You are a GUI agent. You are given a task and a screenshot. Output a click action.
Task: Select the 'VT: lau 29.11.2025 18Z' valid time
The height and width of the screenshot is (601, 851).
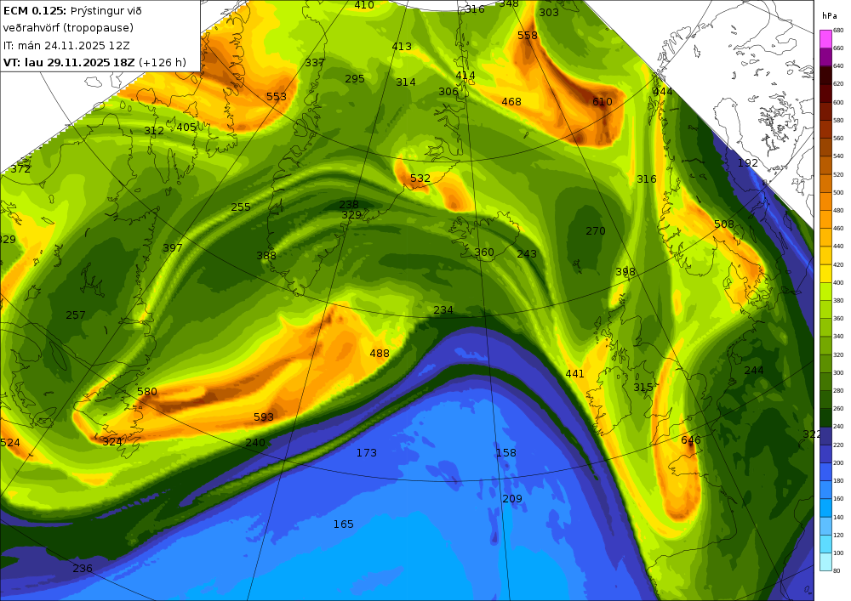click(69, 62)
